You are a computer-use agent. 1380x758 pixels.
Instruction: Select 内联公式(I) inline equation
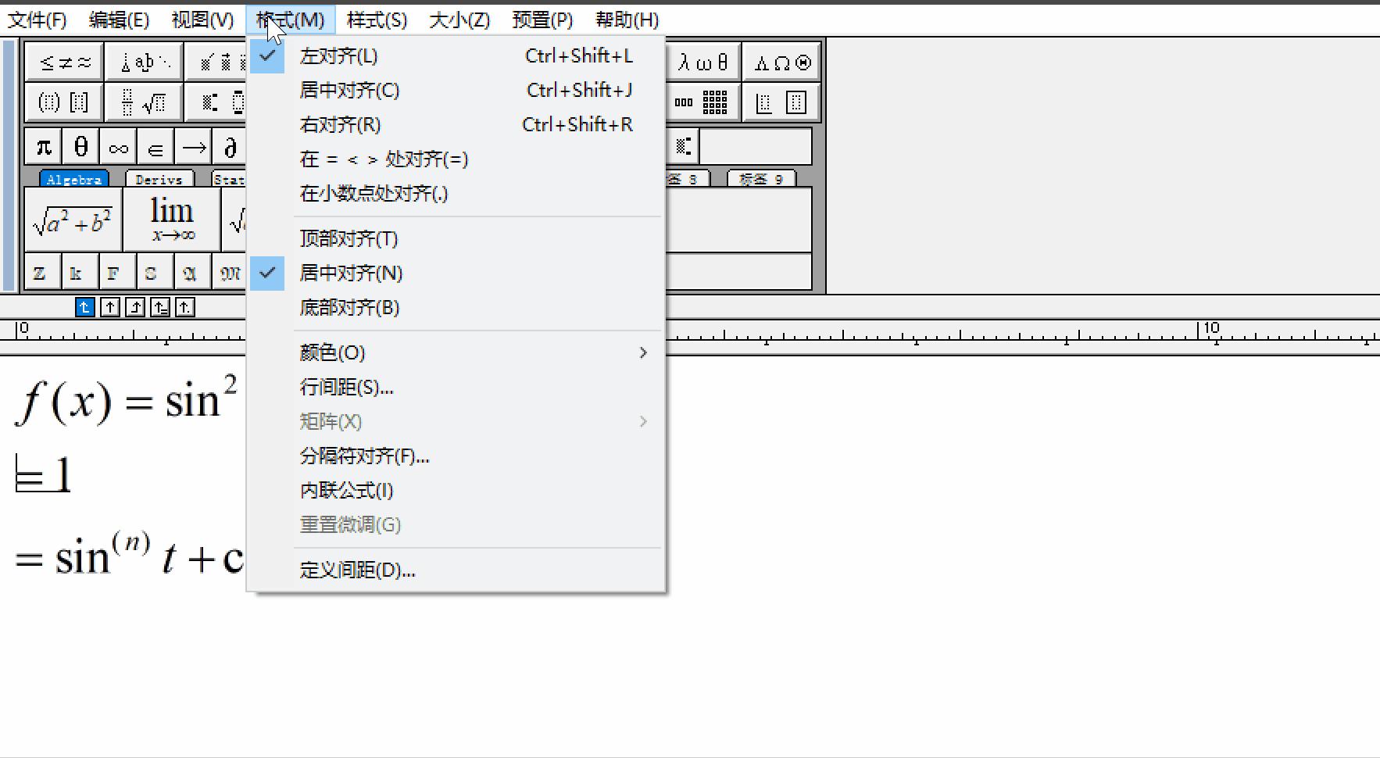tap(456, 491)
